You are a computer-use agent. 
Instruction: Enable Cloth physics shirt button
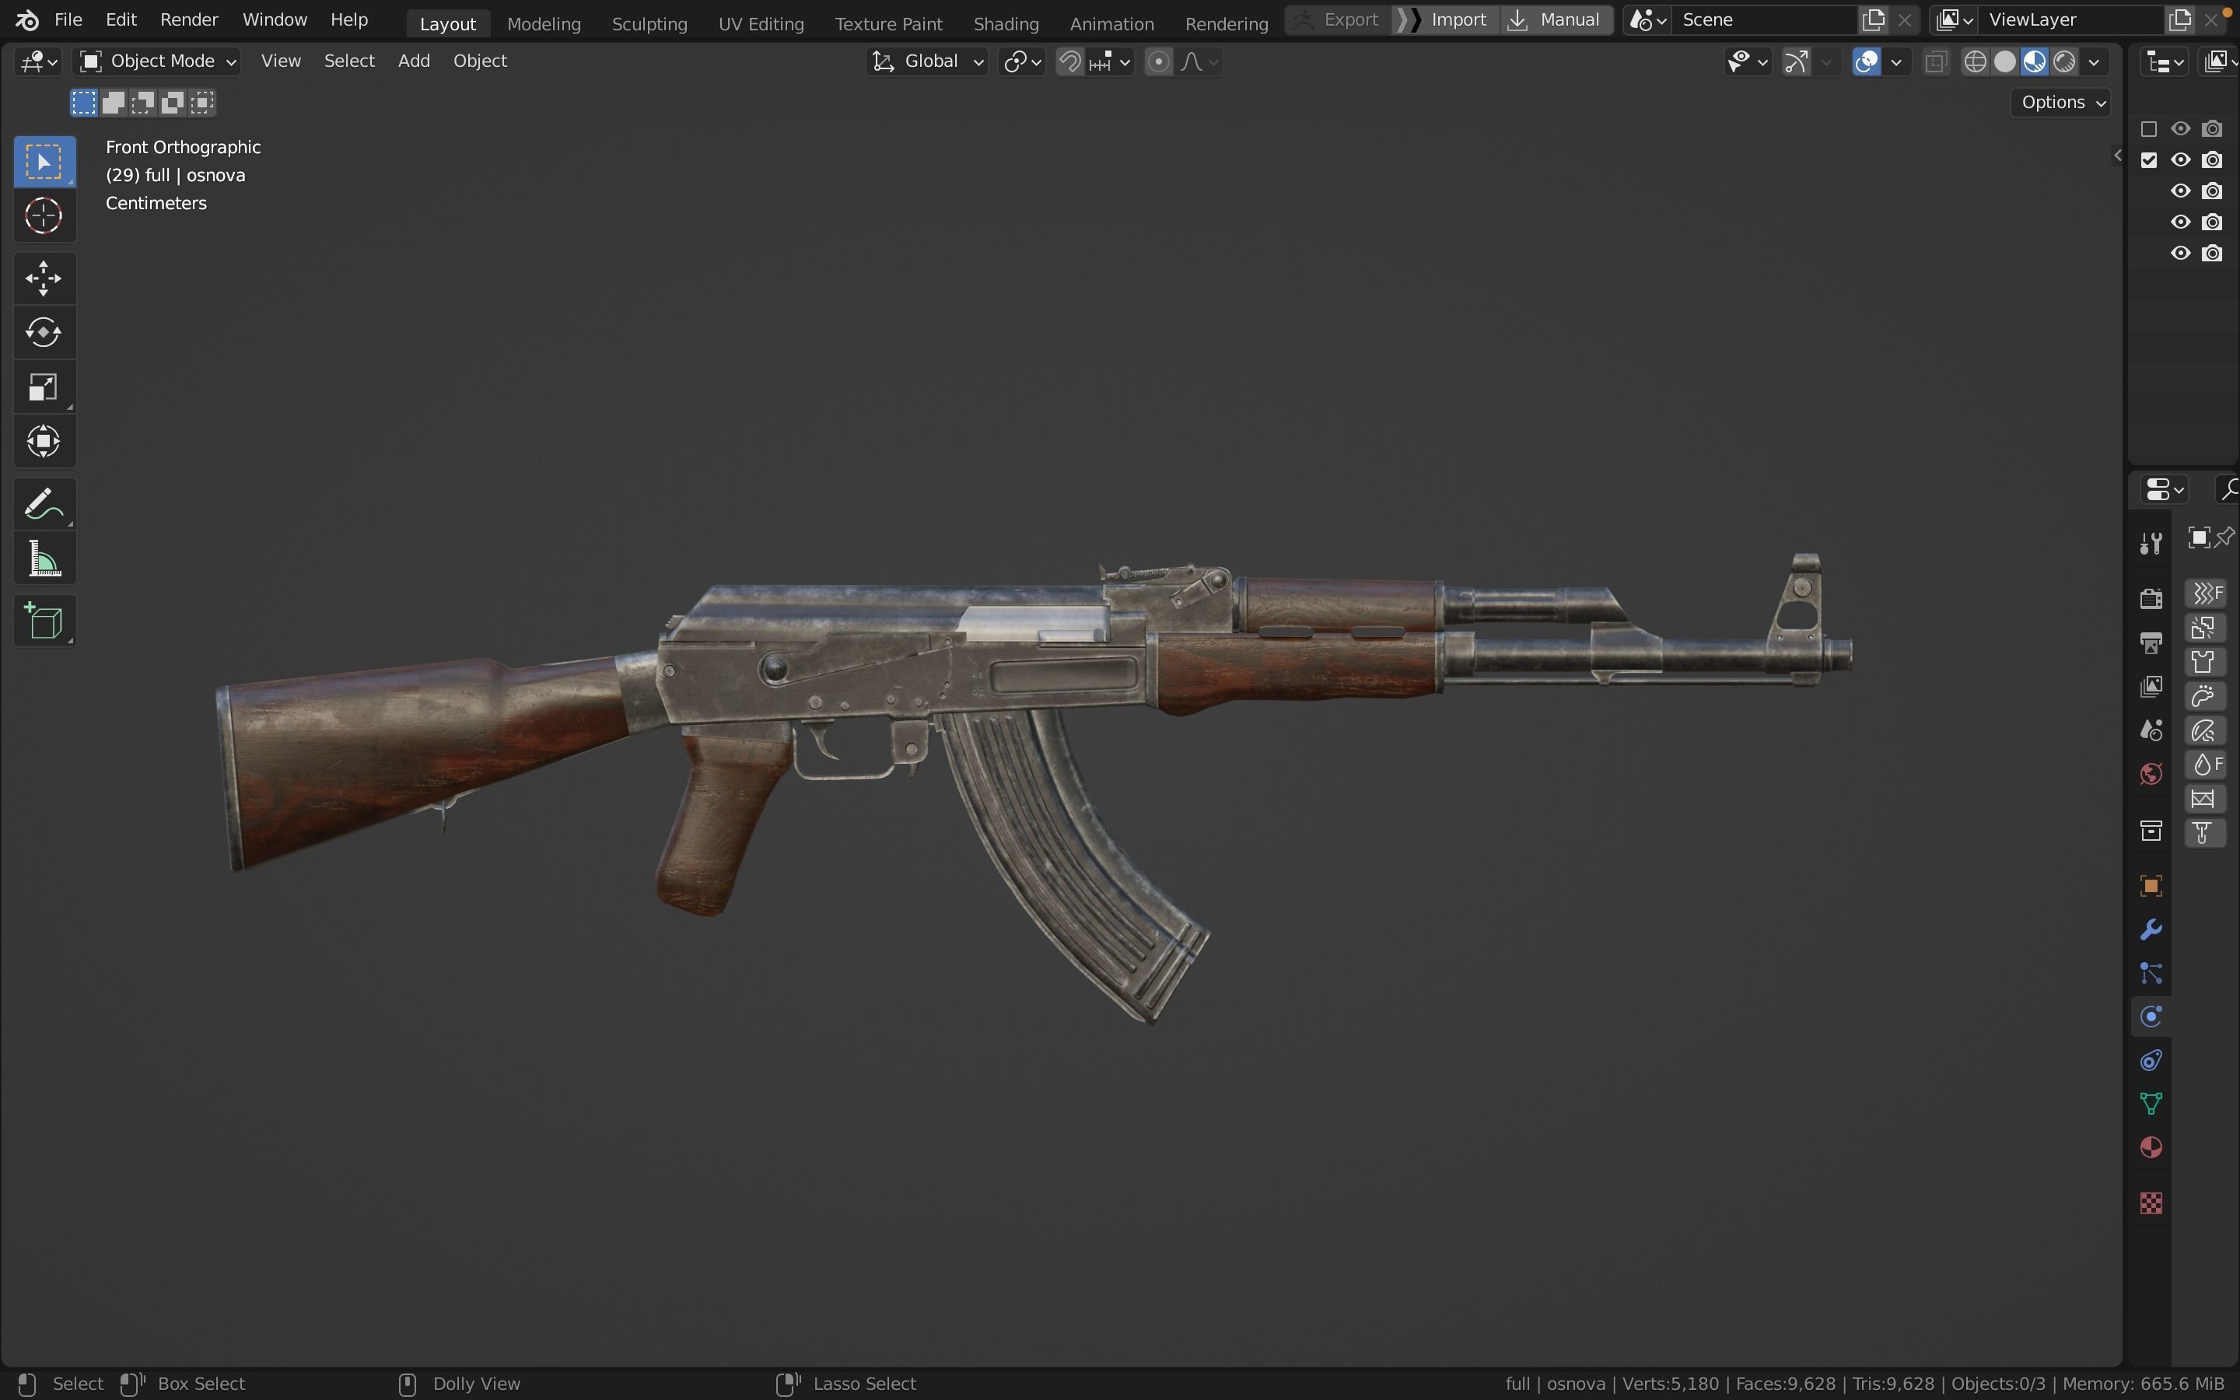point(2205,662)
